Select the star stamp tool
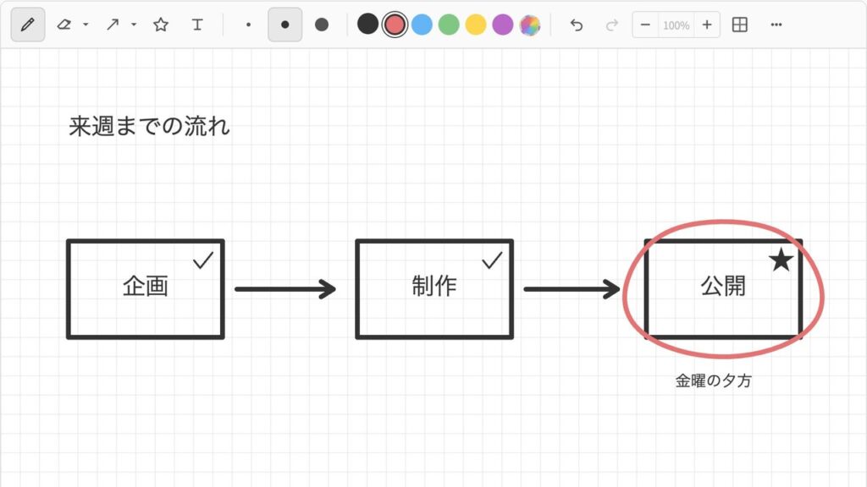This screenshot has height=487, width=867. 161,25
